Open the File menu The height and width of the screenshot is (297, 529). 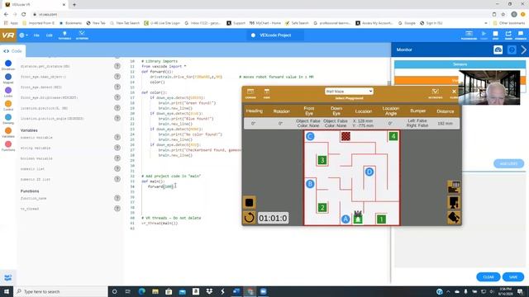point(36,35)
